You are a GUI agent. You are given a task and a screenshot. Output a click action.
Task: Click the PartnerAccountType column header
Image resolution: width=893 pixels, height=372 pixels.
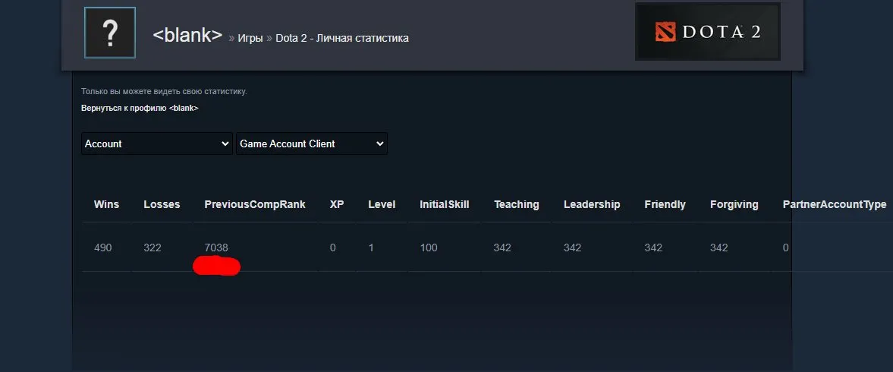(835, 204)
